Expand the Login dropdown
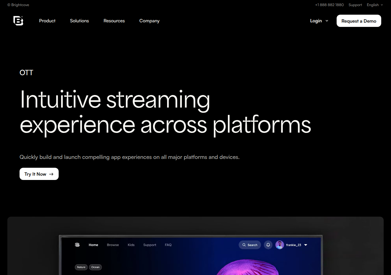Viewport: 391px width, 275px height. click(319, 21)
